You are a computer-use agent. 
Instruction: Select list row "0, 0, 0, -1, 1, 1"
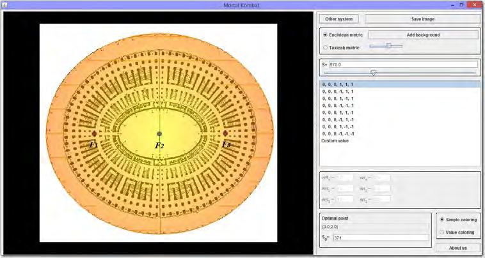(x=400, y=92)
